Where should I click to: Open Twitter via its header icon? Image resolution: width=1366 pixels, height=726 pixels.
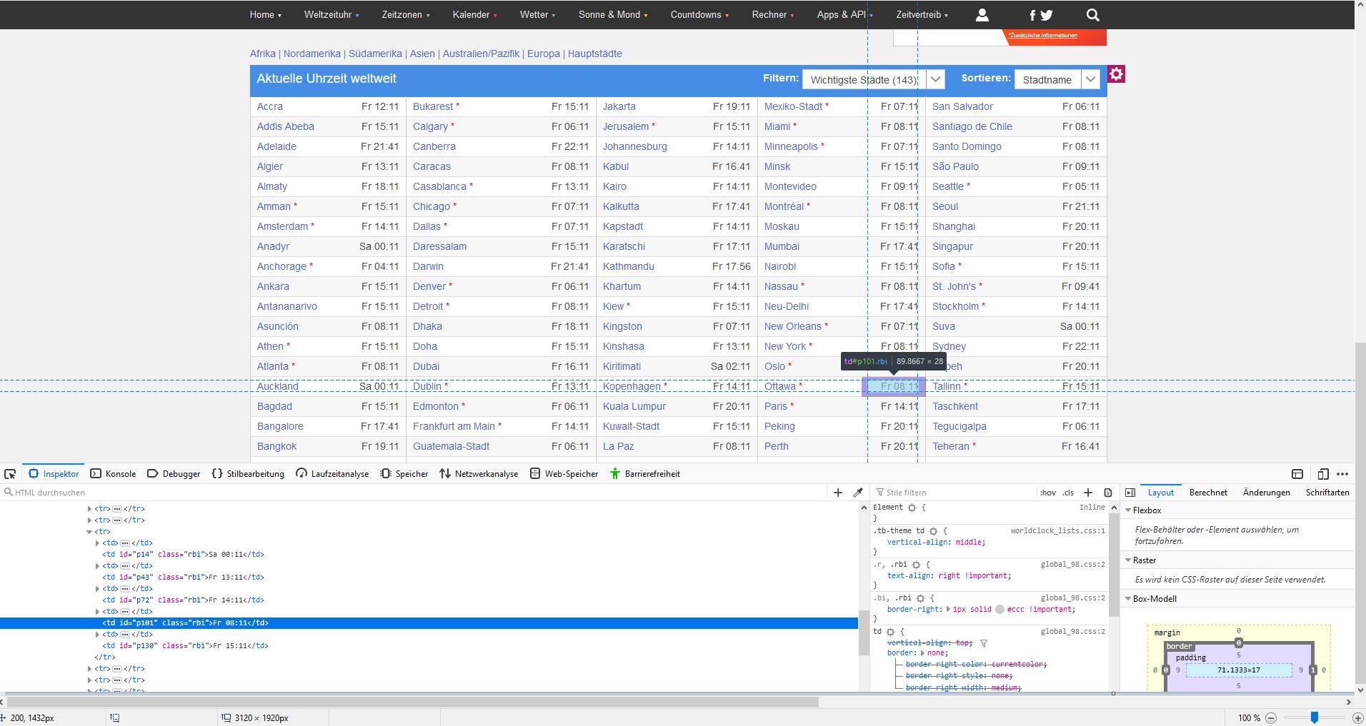coord(1046,14)
